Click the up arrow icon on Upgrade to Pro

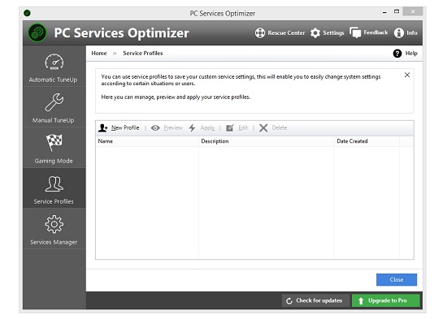pos(361,301)
